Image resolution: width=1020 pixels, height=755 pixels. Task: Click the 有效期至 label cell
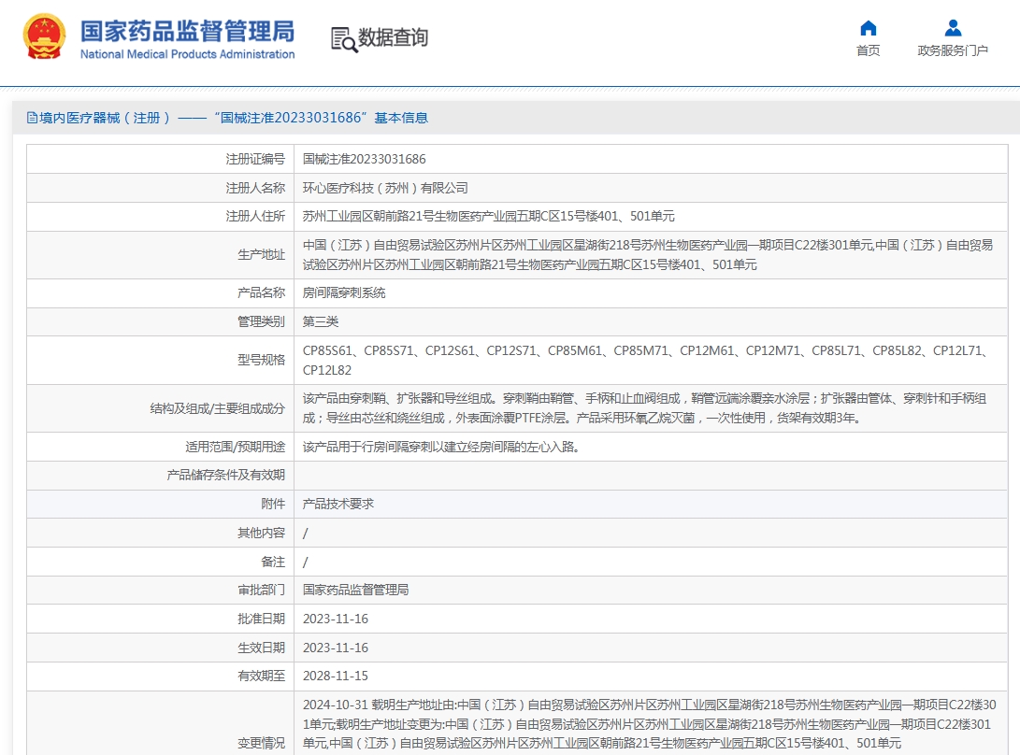[160, 677]
